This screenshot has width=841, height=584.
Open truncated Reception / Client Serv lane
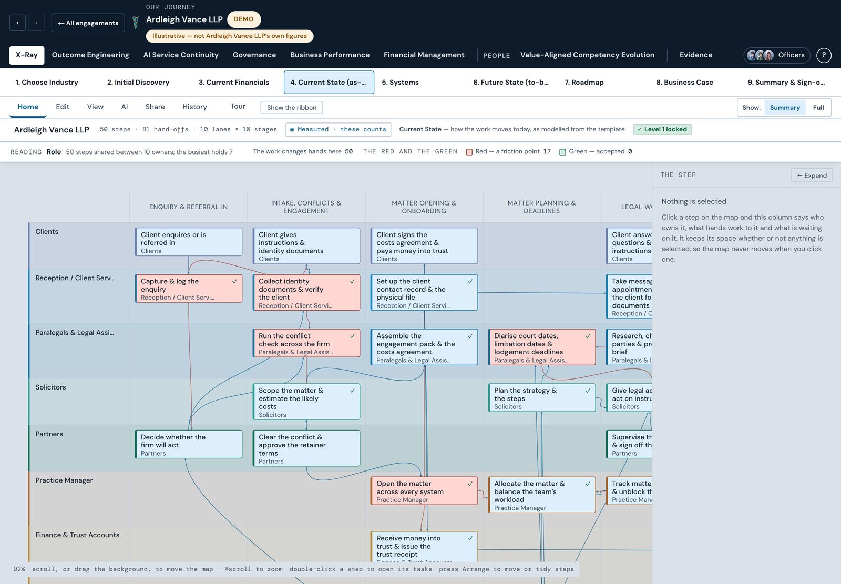[x=75, y=278]
